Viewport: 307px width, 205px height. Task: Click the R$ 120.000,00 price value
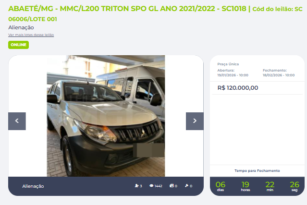[x=238, y=88]
